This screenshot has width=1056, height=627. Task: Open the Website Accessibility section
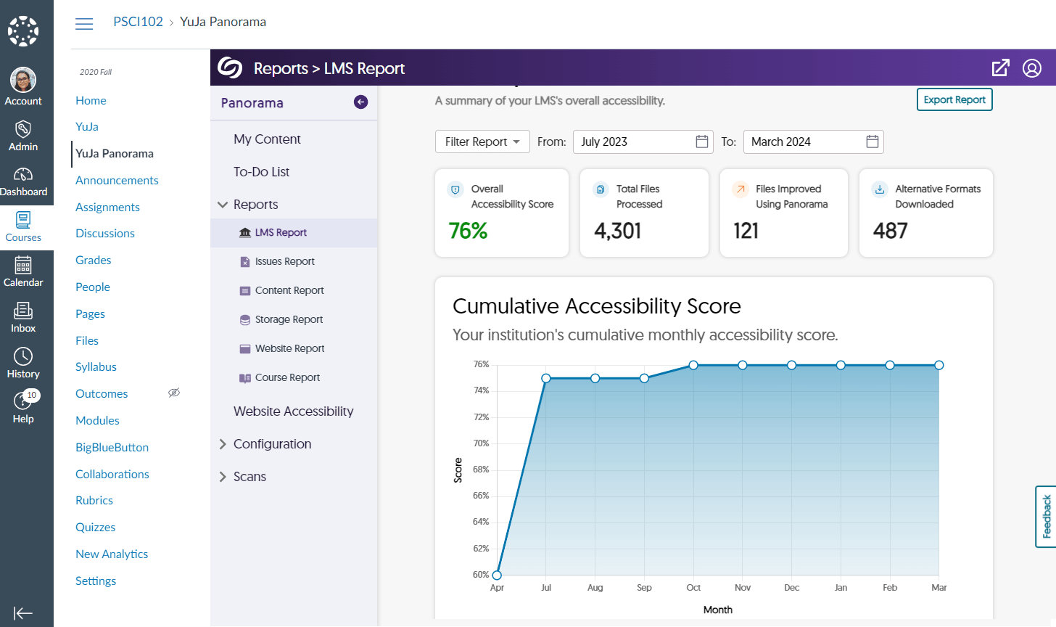click(293, 411)
